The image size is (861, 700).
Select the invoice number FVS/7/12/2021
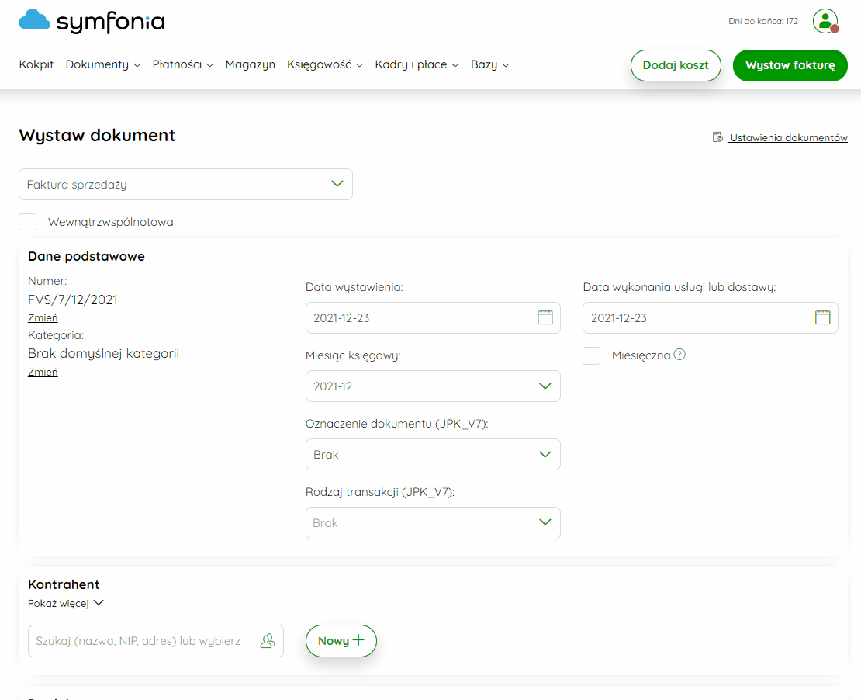tap(72, 300)
